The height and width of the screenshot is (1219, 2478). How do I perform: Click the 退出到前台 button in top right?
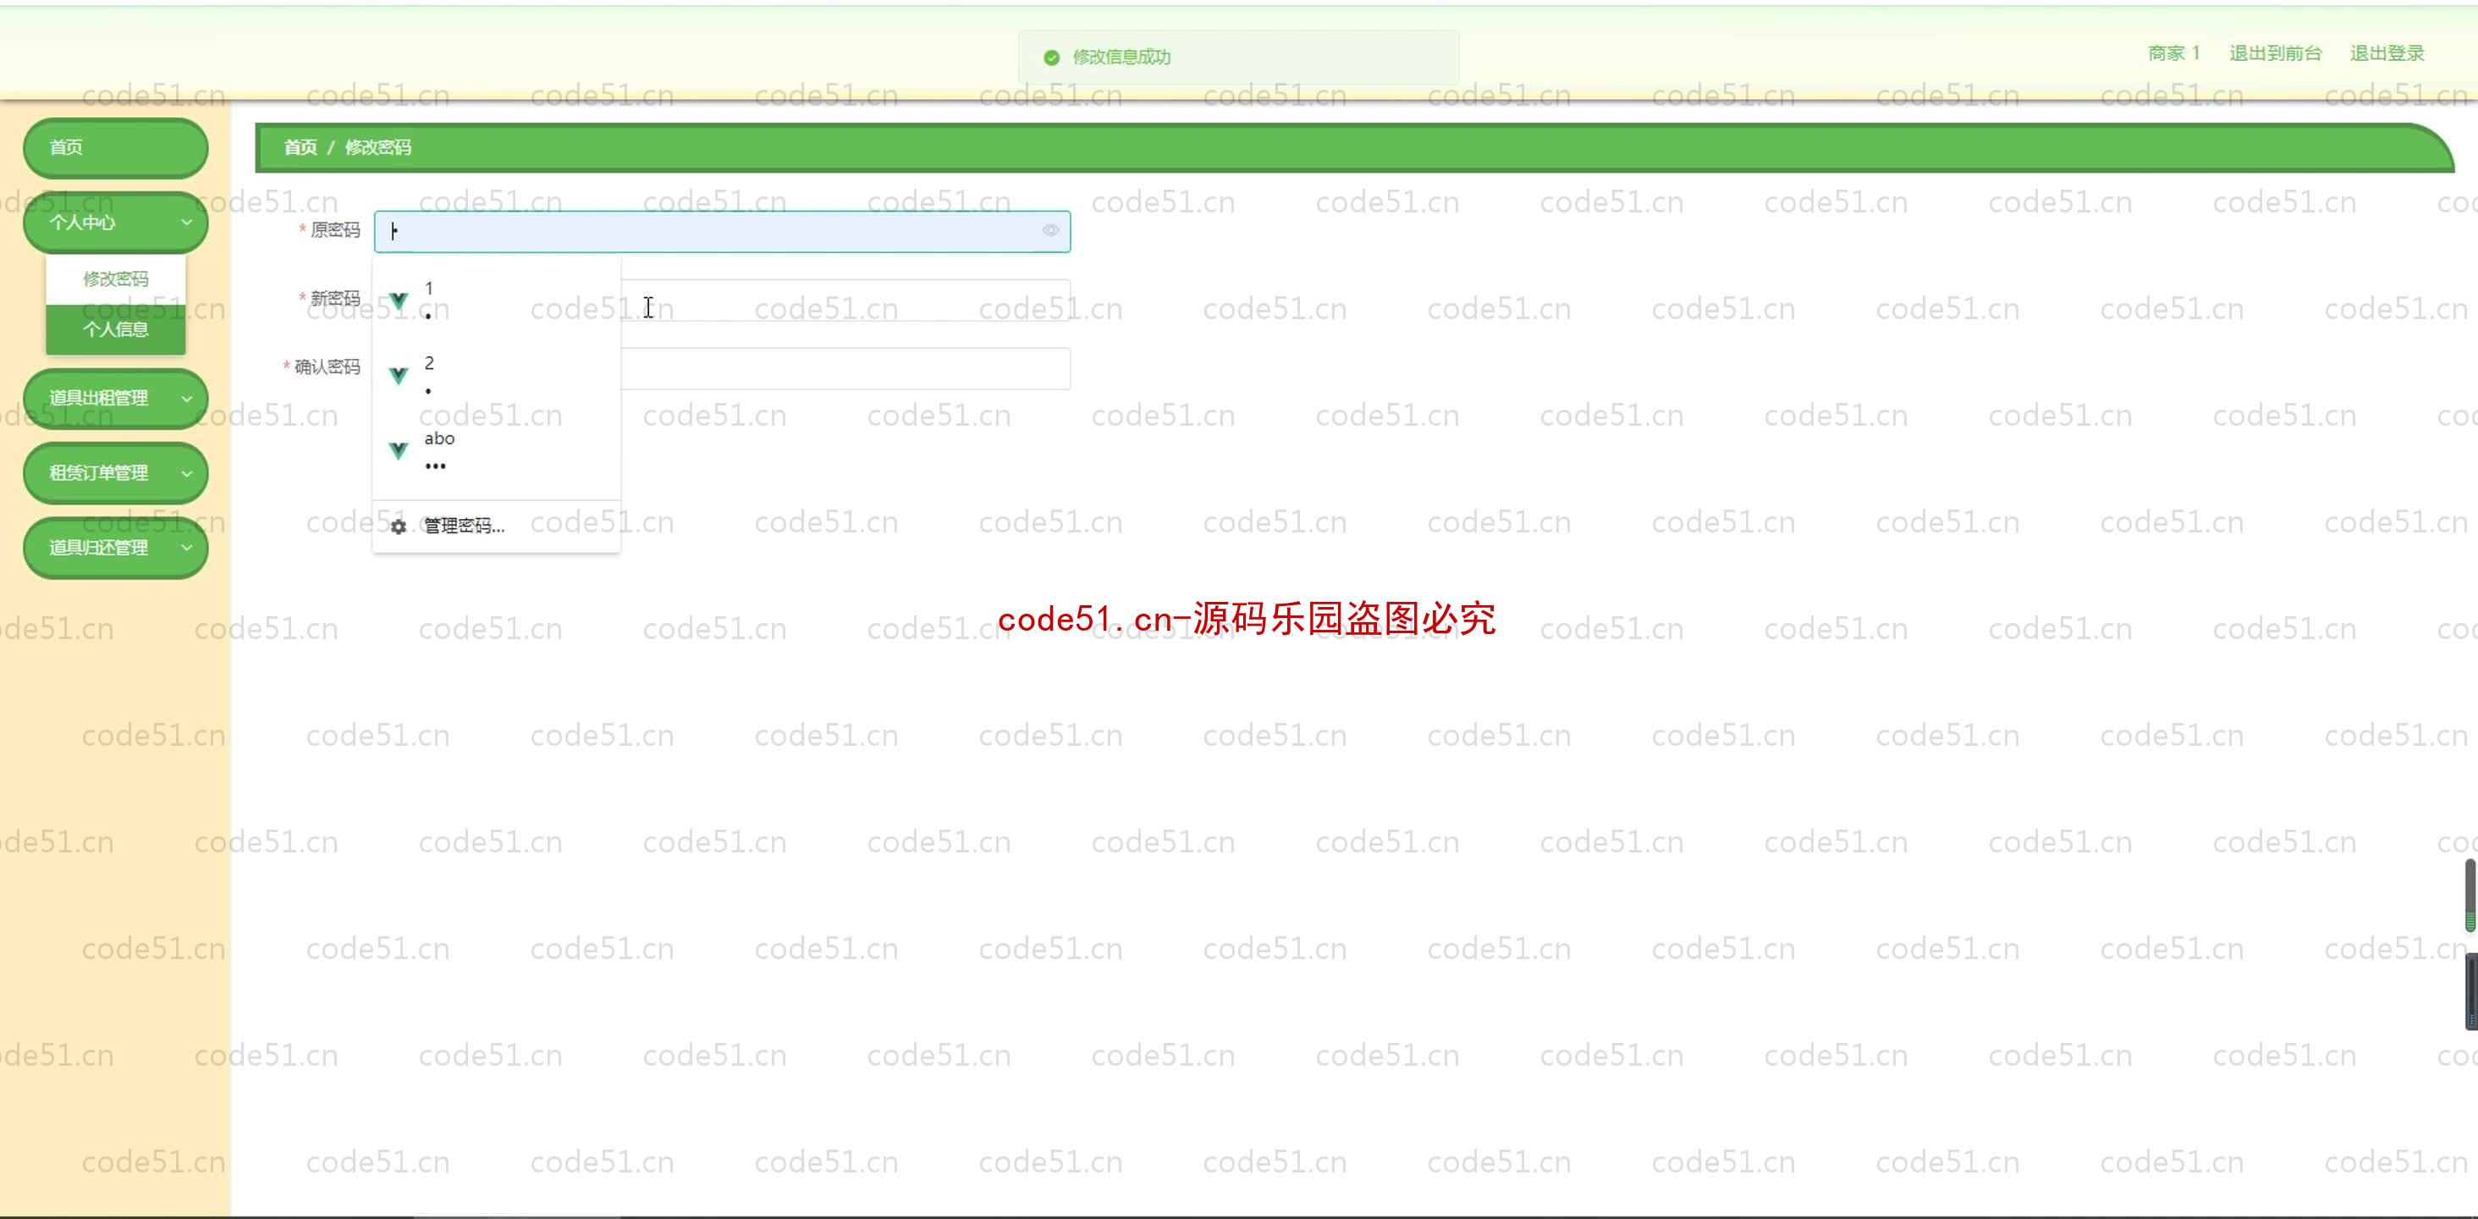click(x=2274, y=52)
